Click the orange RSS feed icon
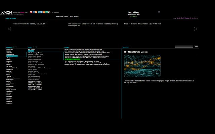The height and width of the screenshot is (134, 215). point(36,12)
